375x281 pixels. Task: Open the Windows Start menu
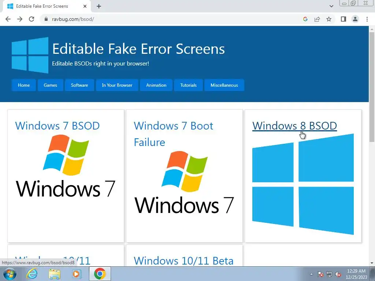10,274
